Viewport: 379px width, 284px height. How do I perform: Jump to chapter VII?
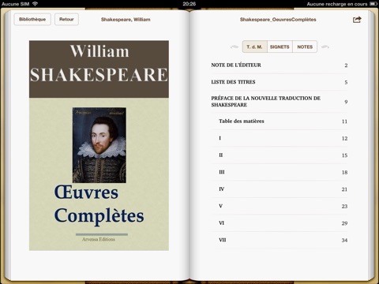tap(280, 240)
